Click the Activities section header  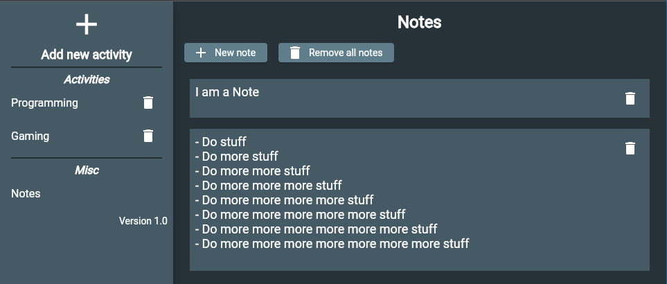click(87, 80)
